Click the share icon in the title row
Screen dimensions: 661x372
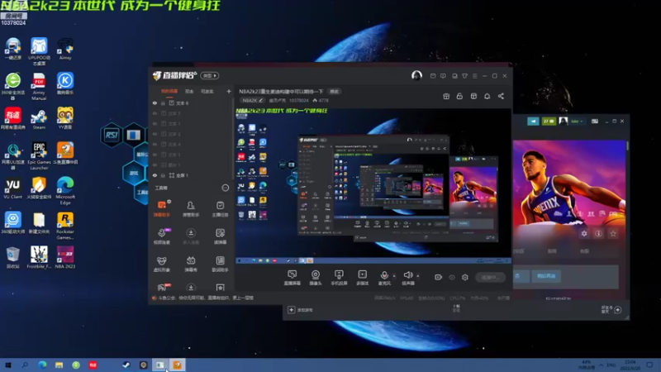click(x=501, y=96)
